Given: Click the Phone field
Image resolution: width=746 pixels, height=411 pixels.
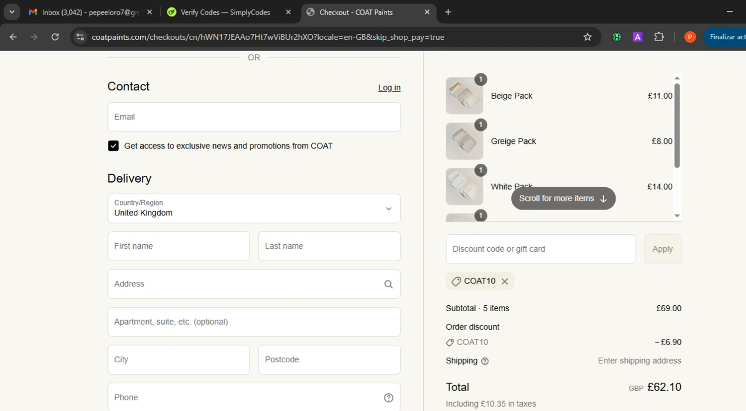Looking at the screenshot, I should pos(254,397).
